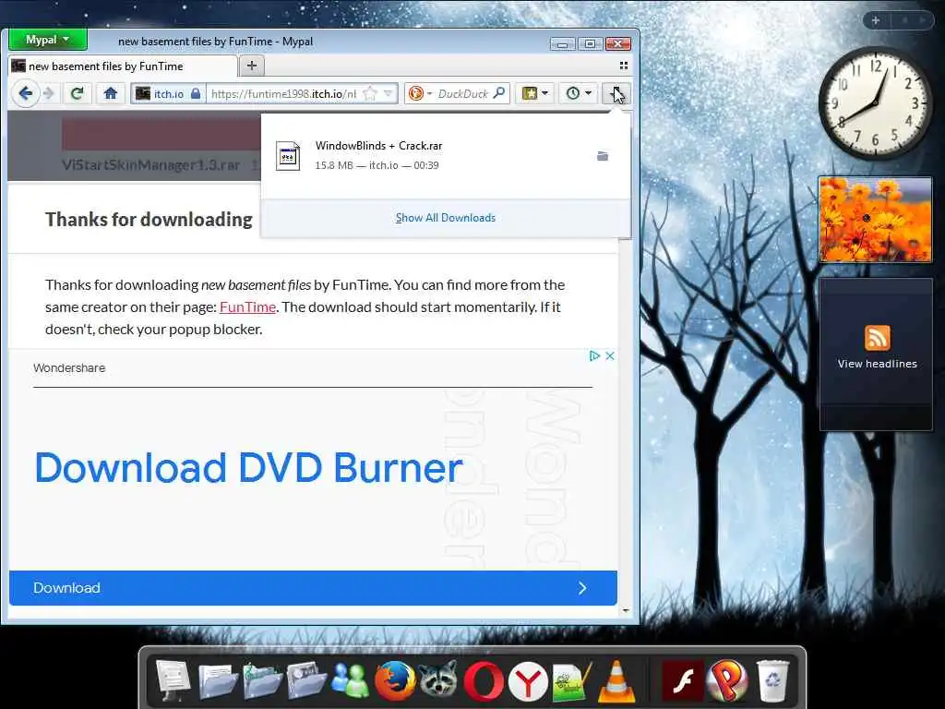This screenshot has height=709, width=945.
Task: Click the orange RSS feed icon
Action: coord(877,338)
